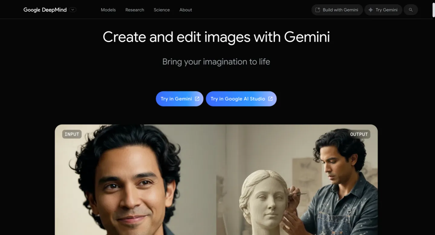Expand the dropdown chevron beside Google DeepMind

tap(73, 10)
